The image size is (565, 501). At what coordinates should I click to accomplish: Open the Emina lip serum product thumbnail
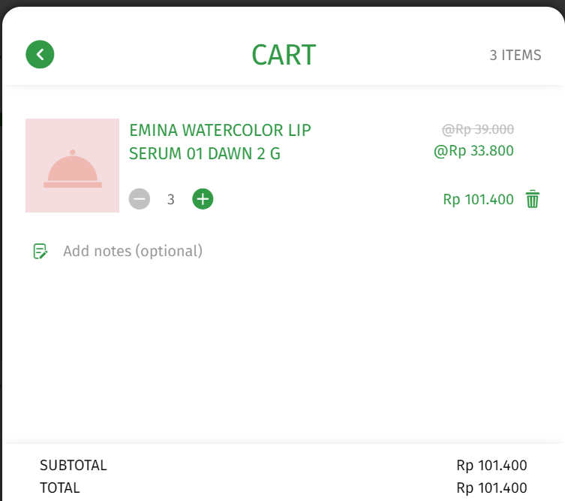click(x=73, y=165)
